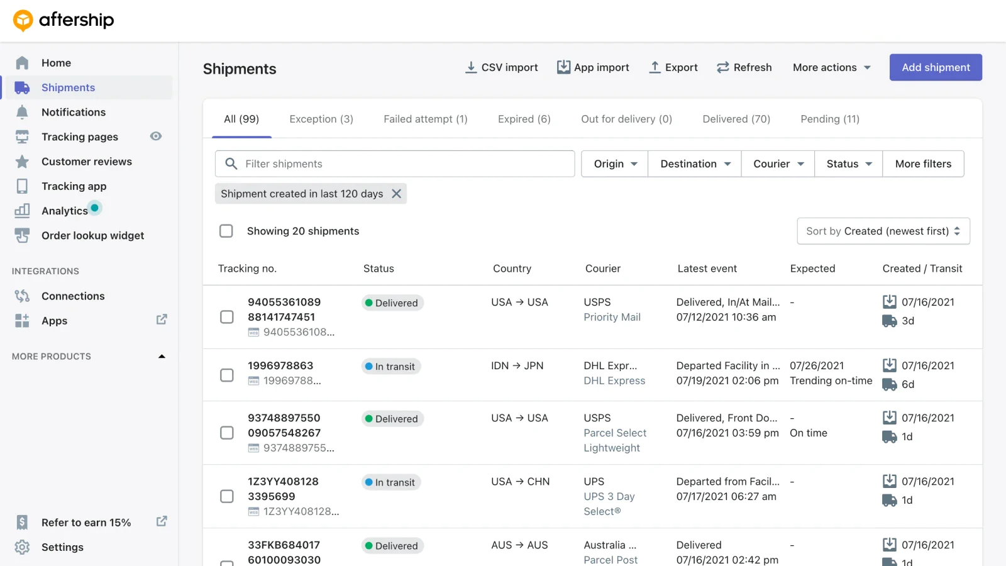
Task: Click the small label icon under 1Z3YY408128
Action: (x=253, y=512)
